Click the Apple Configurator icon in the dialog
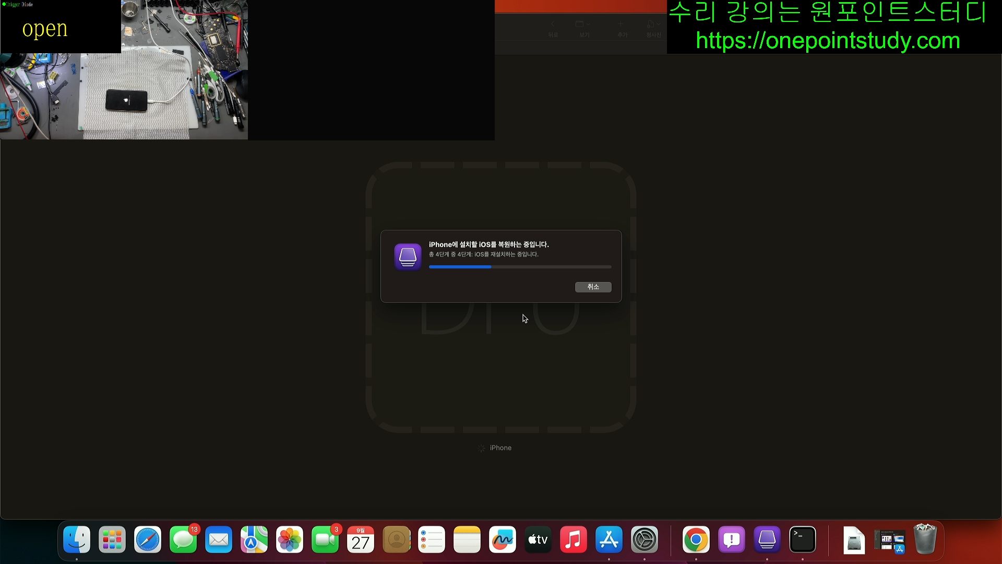This screenshot has height=564, width=1002. click(408, 256)
